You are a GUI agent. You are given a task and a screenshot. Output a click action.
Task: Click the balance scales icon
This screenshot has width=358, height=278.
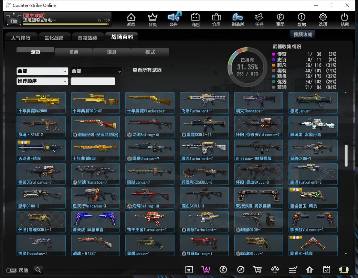click(x=275, y=270)
